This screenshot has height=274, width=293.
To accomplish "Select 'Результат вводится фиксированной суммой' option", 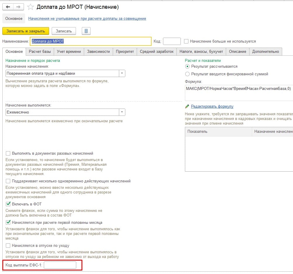I will tap(188, 74).
